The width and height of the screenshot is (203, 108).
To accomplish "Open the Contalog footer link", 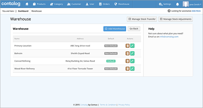I will (x=84, y=105).
